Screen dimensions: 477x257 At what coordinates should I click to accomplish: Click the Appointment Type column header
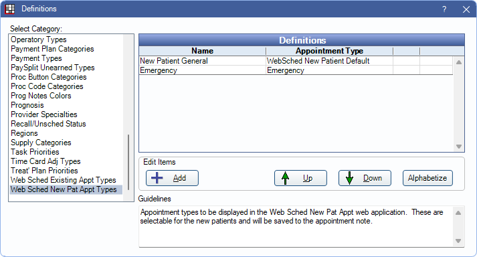pyautogui.click(x=329, y=51)
